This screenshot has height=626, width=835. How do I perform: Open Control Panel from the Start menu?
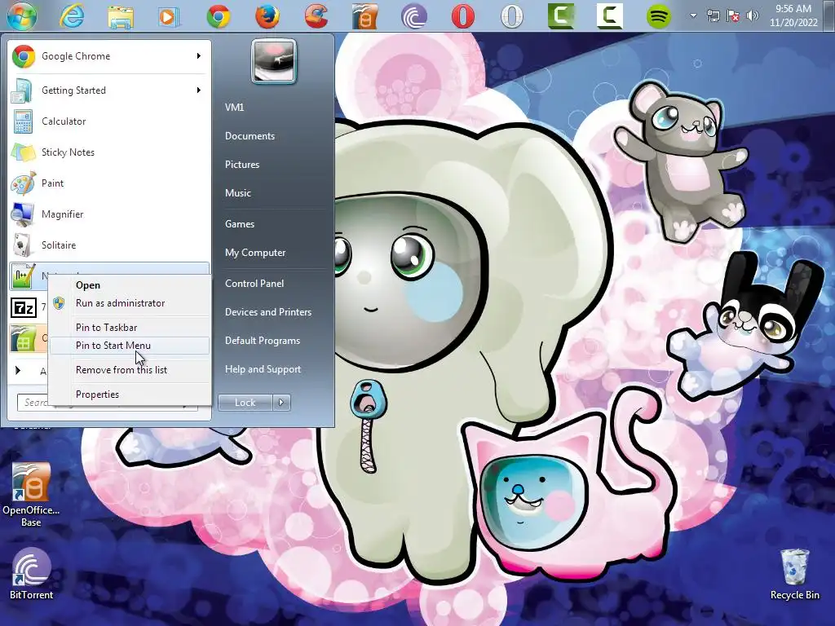(254, 283)
